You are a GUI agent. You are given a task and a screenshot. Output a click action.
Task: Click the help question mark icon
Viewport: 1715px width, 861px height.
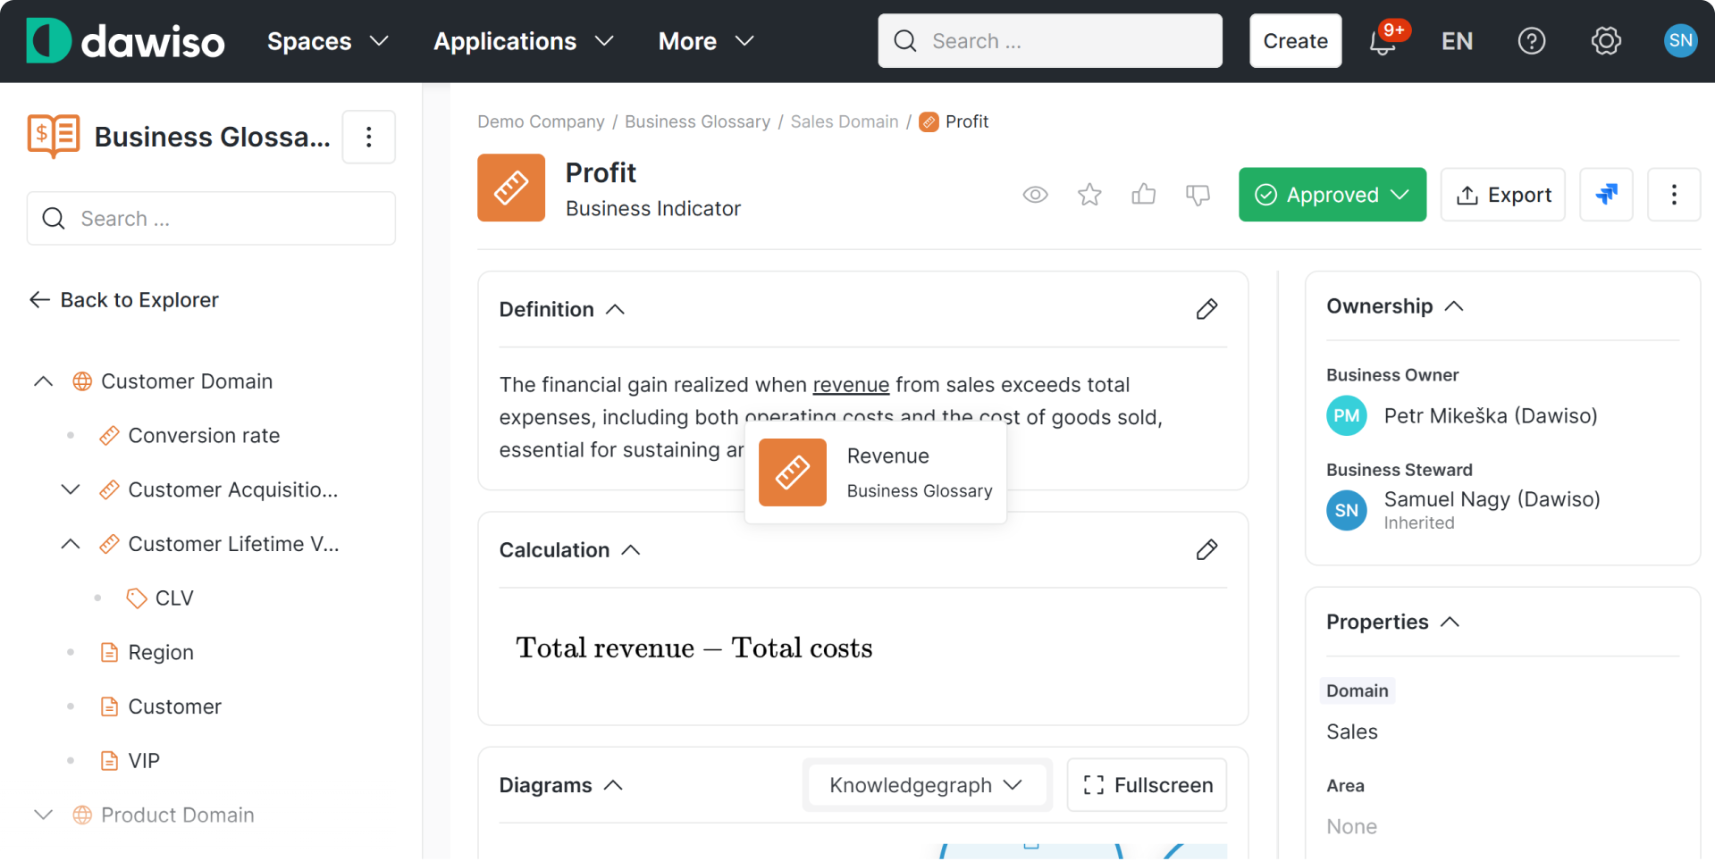pos(1531,41)
